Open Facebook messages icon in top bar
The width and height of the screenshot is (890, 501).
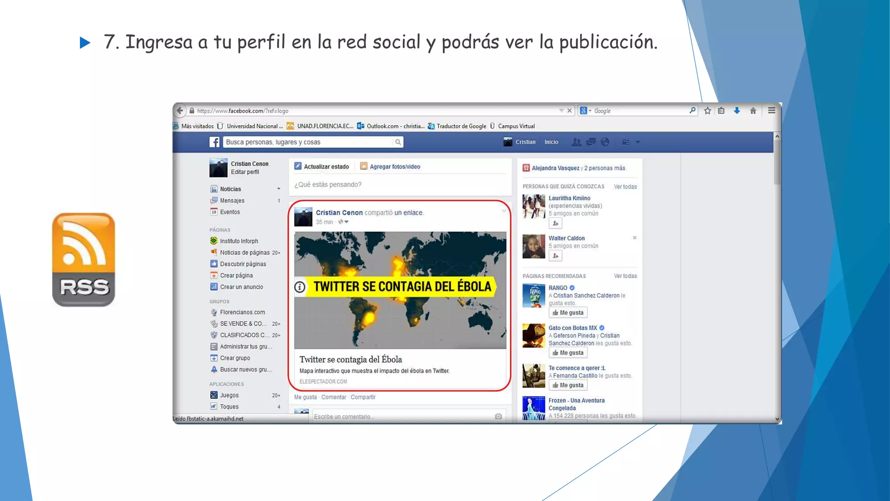click(591, 142)
